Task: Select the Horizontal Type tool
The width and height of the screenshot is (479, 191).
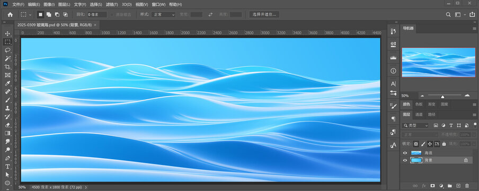Action: [7, 167]
